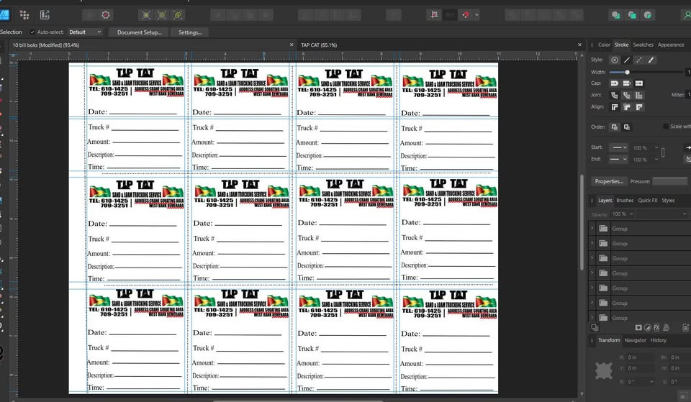
Task: Toggle the snapping magnet in toolbar
Action: 465,14
